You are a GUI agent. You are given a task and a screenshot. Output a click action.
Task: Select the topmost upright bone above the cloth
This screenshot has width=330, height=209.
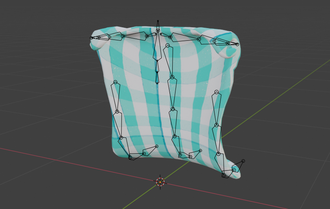point(158,26)
